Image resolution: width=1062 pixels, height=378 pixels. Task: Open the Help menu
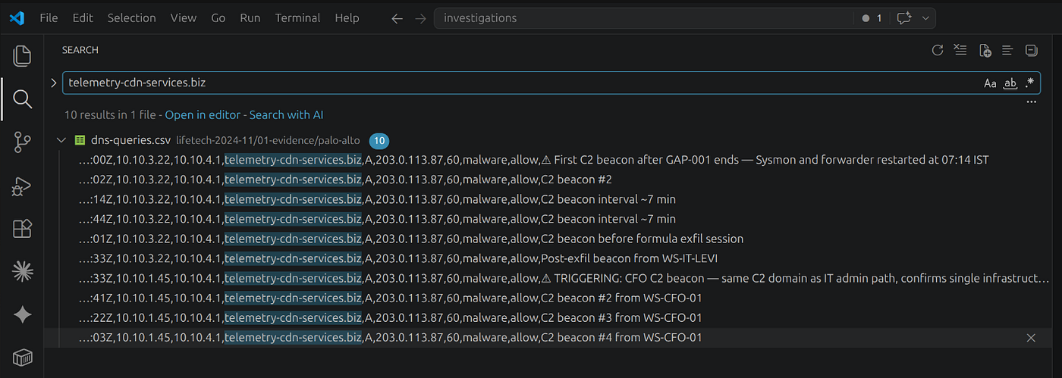(x=347, y=17)
